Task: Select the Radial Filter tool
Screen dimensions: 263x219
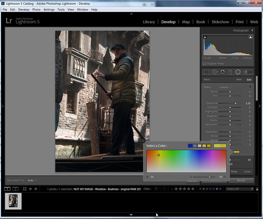Action: click(x=238, y=72)
